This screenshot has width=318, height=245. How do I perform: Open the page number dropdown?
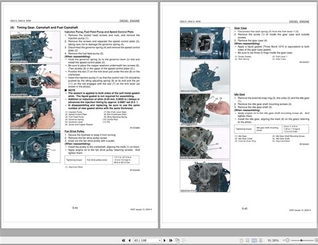[x=160, y=240]
